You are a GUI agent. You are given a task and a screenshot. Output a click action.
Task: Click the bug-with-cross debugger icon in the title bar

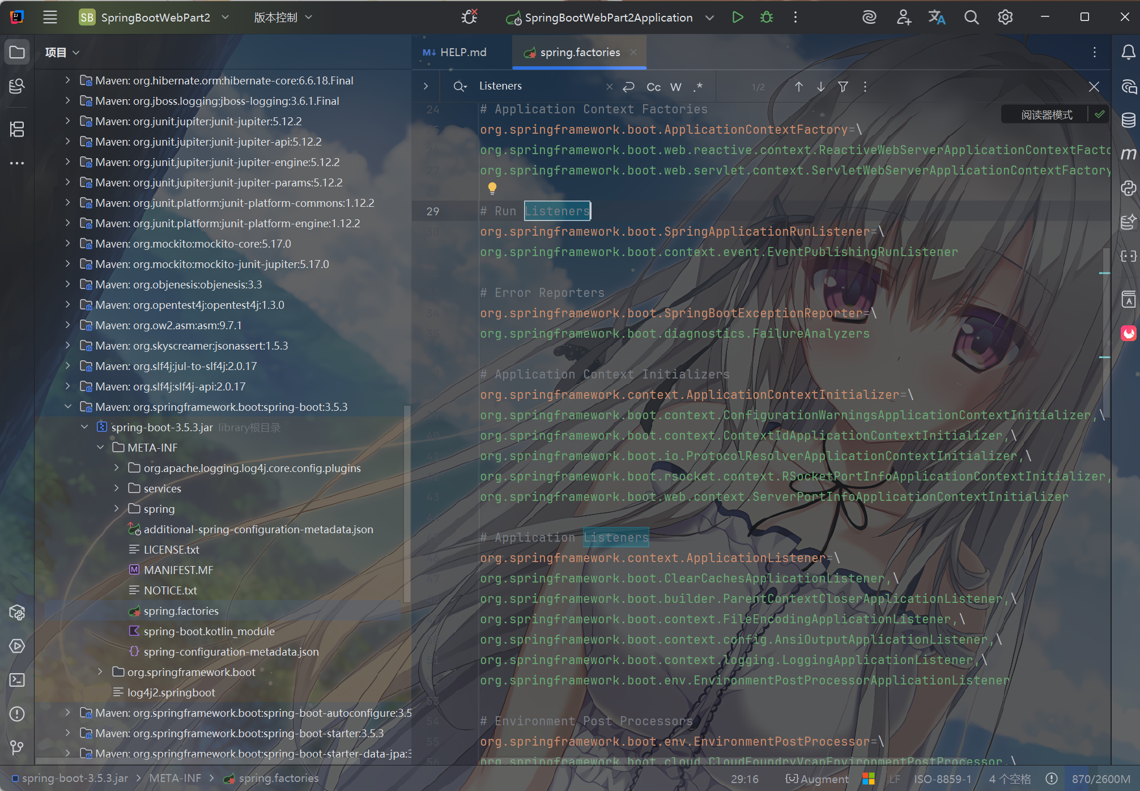(469, 17)
